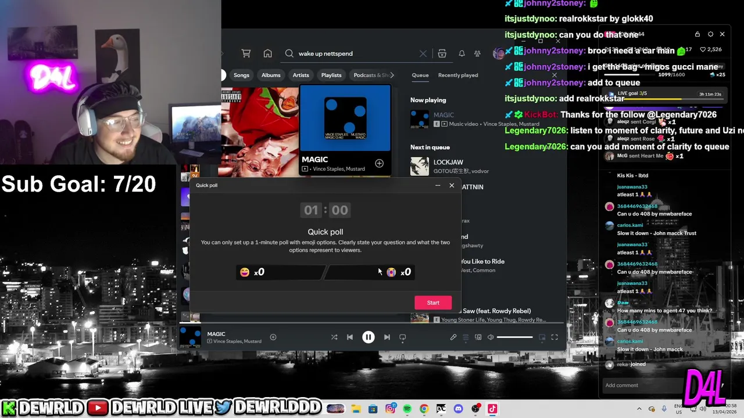Open MAGIC album thumbnail in search results
744x418 pixels.
[x=345, y=118]
